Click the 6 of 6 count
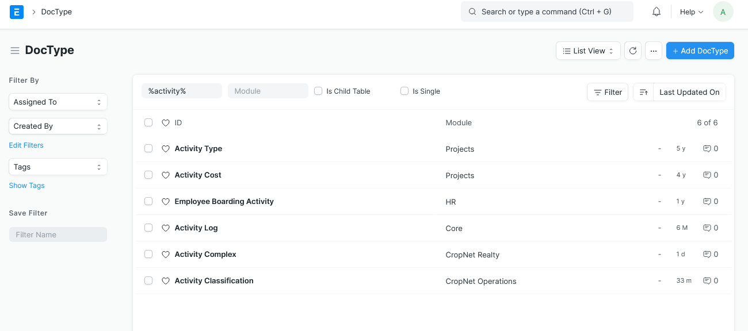 (707, 122)
